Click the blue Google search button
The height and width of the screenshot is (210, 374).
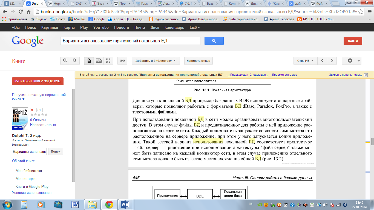coord(214,41)
